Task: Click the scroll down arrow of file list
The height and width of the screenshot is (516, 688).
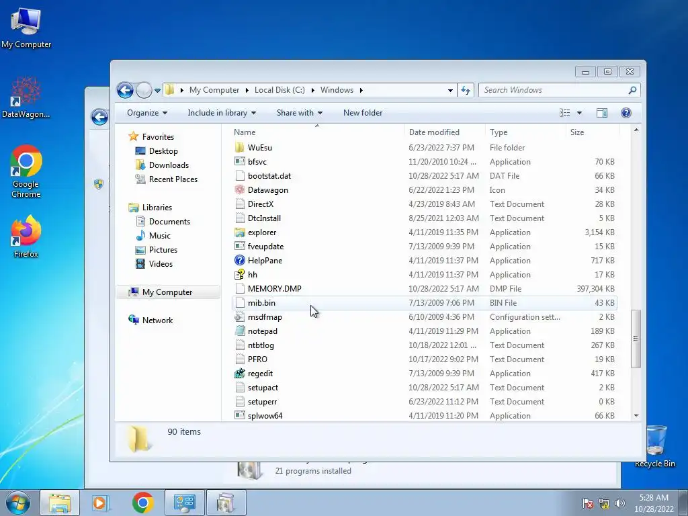Action: [x=636, y=415]
